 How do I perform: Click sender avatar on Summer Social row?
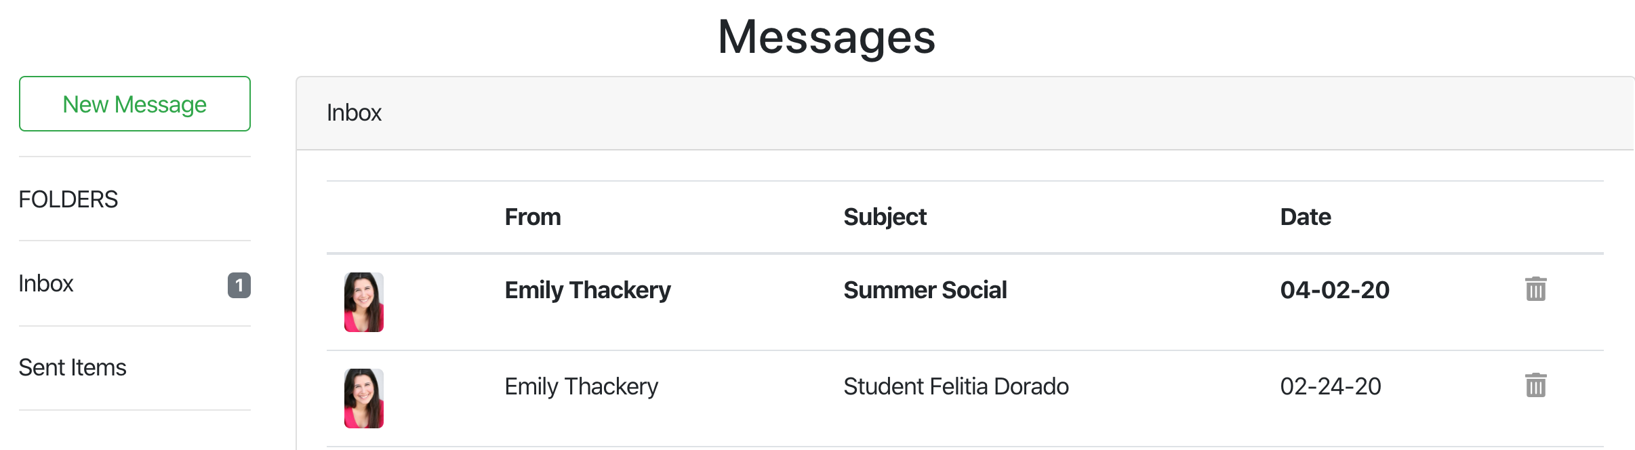364,302
